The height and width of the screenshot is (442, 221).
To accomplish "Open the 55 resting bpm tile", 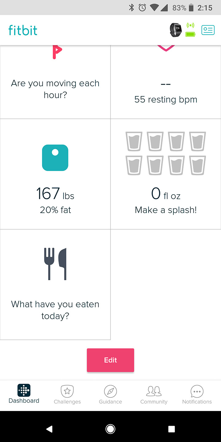I will 166,99.
